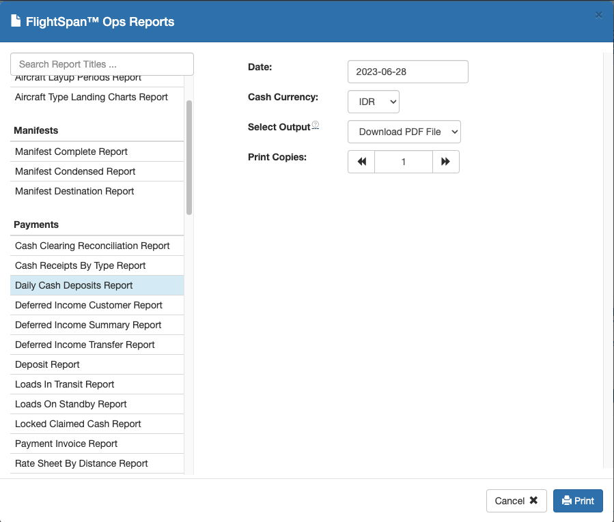Viewport: 614px width, 522px height.
Task: Click the Payments section heading
Action: (x=36, y=224)
